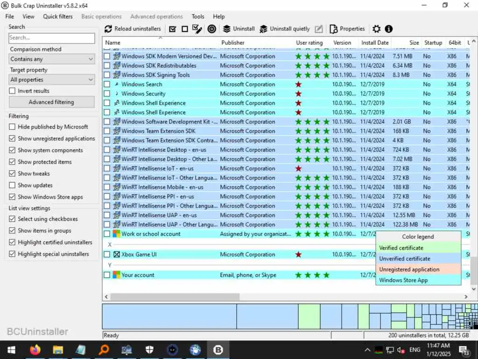The height and width of the screenshot is (359, 478).
Task: Open the notification center icon
Action: pos(464,350)
